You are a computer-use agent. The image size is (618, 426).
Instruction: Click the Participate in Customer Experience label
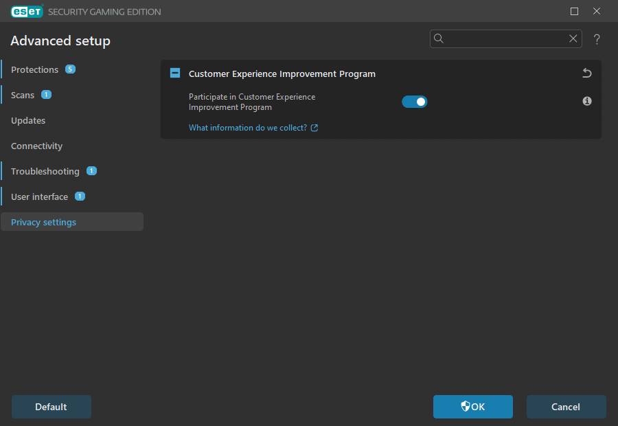[252, 102]
